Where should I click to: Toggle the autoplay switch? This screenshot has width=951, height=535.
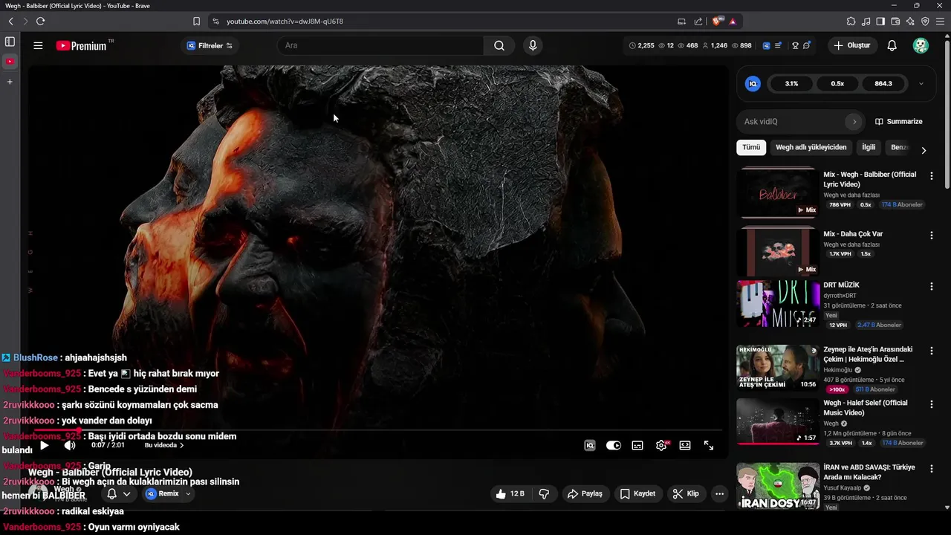614,445
